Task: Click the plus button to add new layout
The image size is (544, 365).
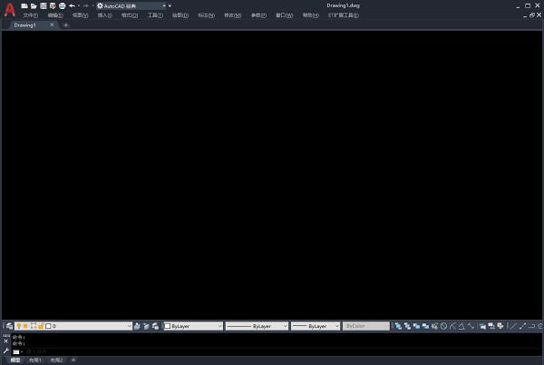Action: click(73, 360)
